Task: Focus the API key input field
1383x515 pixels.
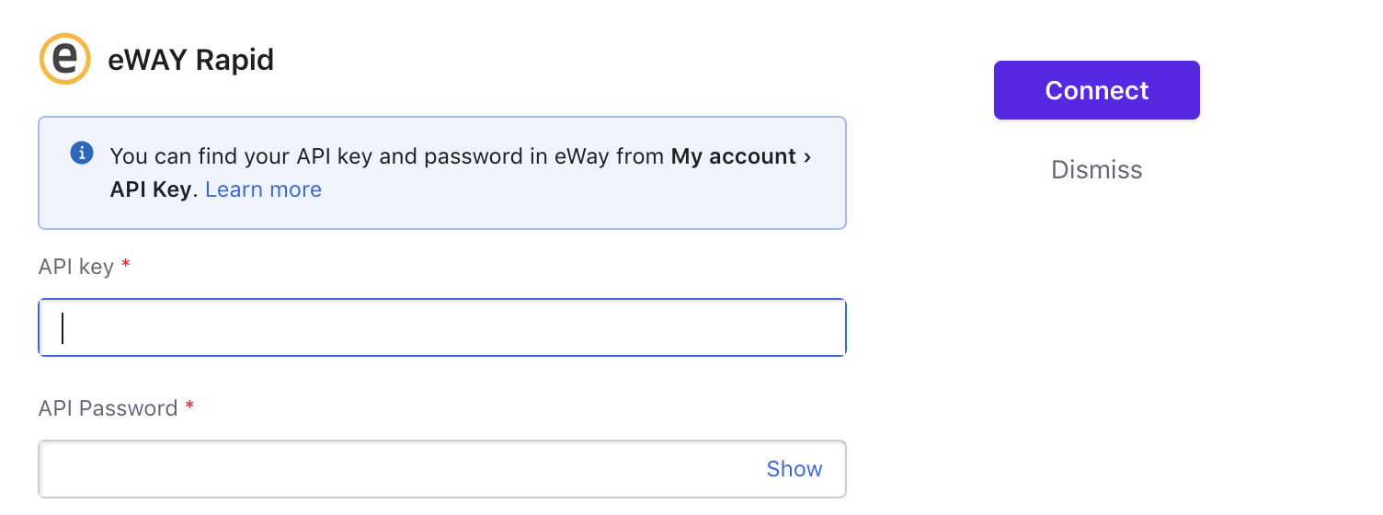Action: tap(442, 327)
